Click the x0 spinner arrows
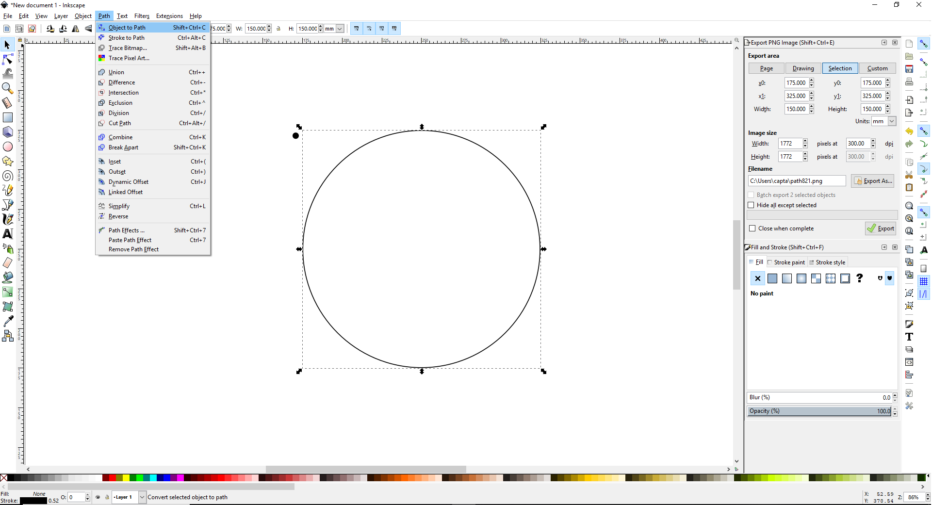The image size is (932, 505). point(812,83)
